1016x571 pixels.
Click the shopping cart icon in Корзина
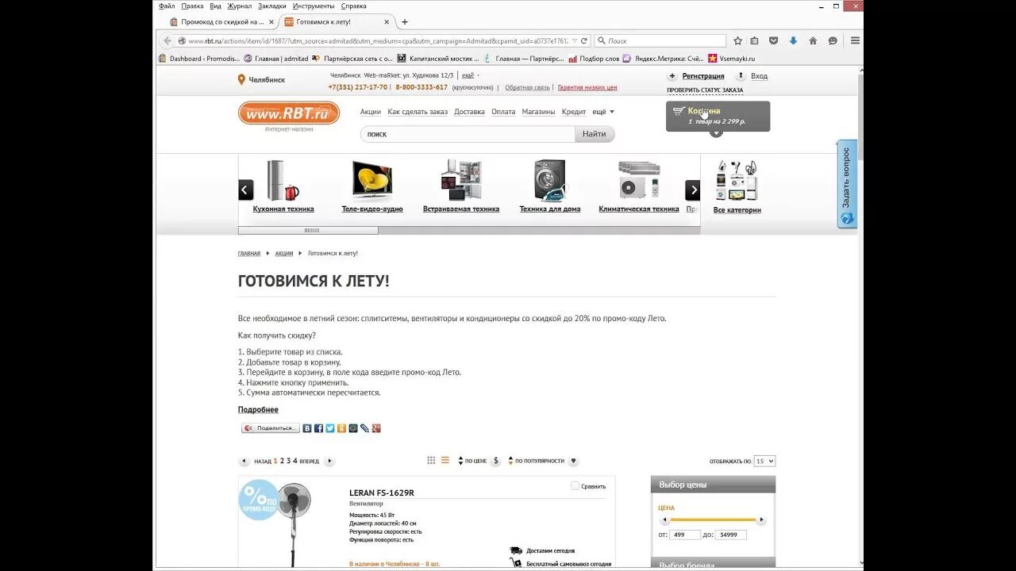679,111
